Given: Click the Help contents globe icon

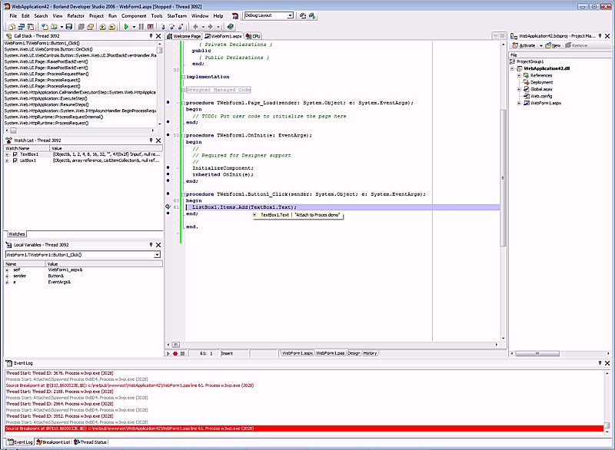Looking at the screenshot, I should (x=230, y=27).
